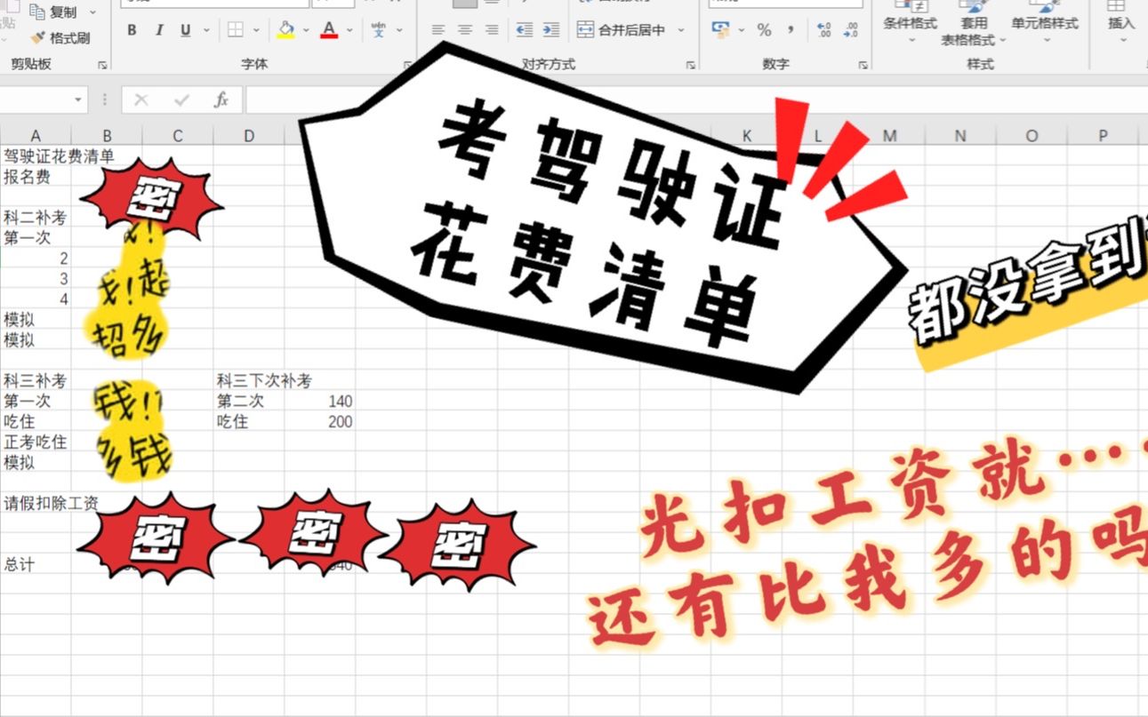Select the cell with value 140
1148x717 pixels.
(320, 401)
